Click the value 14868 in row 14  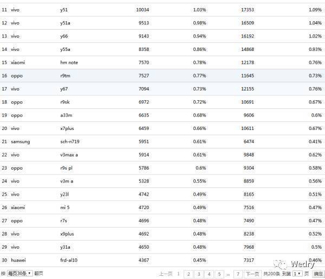[x=248, y=49]
